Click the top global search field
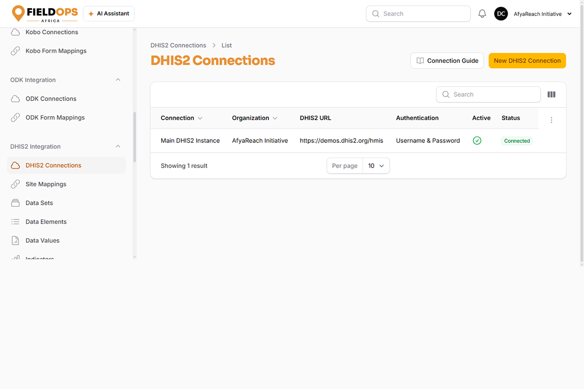The image size is (584, 389). (x=418, y=14)
